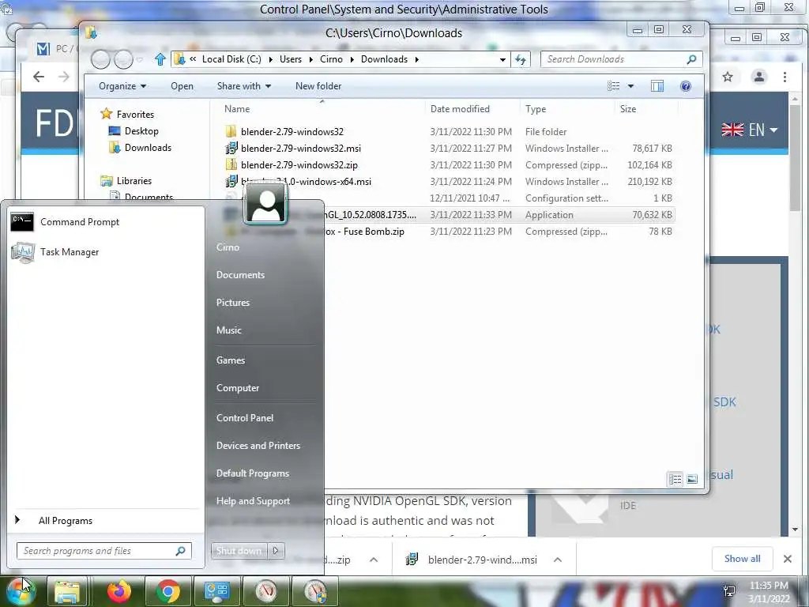Expand blender-2.79 msi download options chevron
Image resolution: width=809 pixels, height=607 pixels.
(558, 560)
